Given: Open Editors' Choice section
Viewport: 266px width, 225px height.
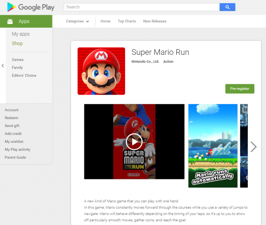Looking at the screenshot, I should pos(24,76).
